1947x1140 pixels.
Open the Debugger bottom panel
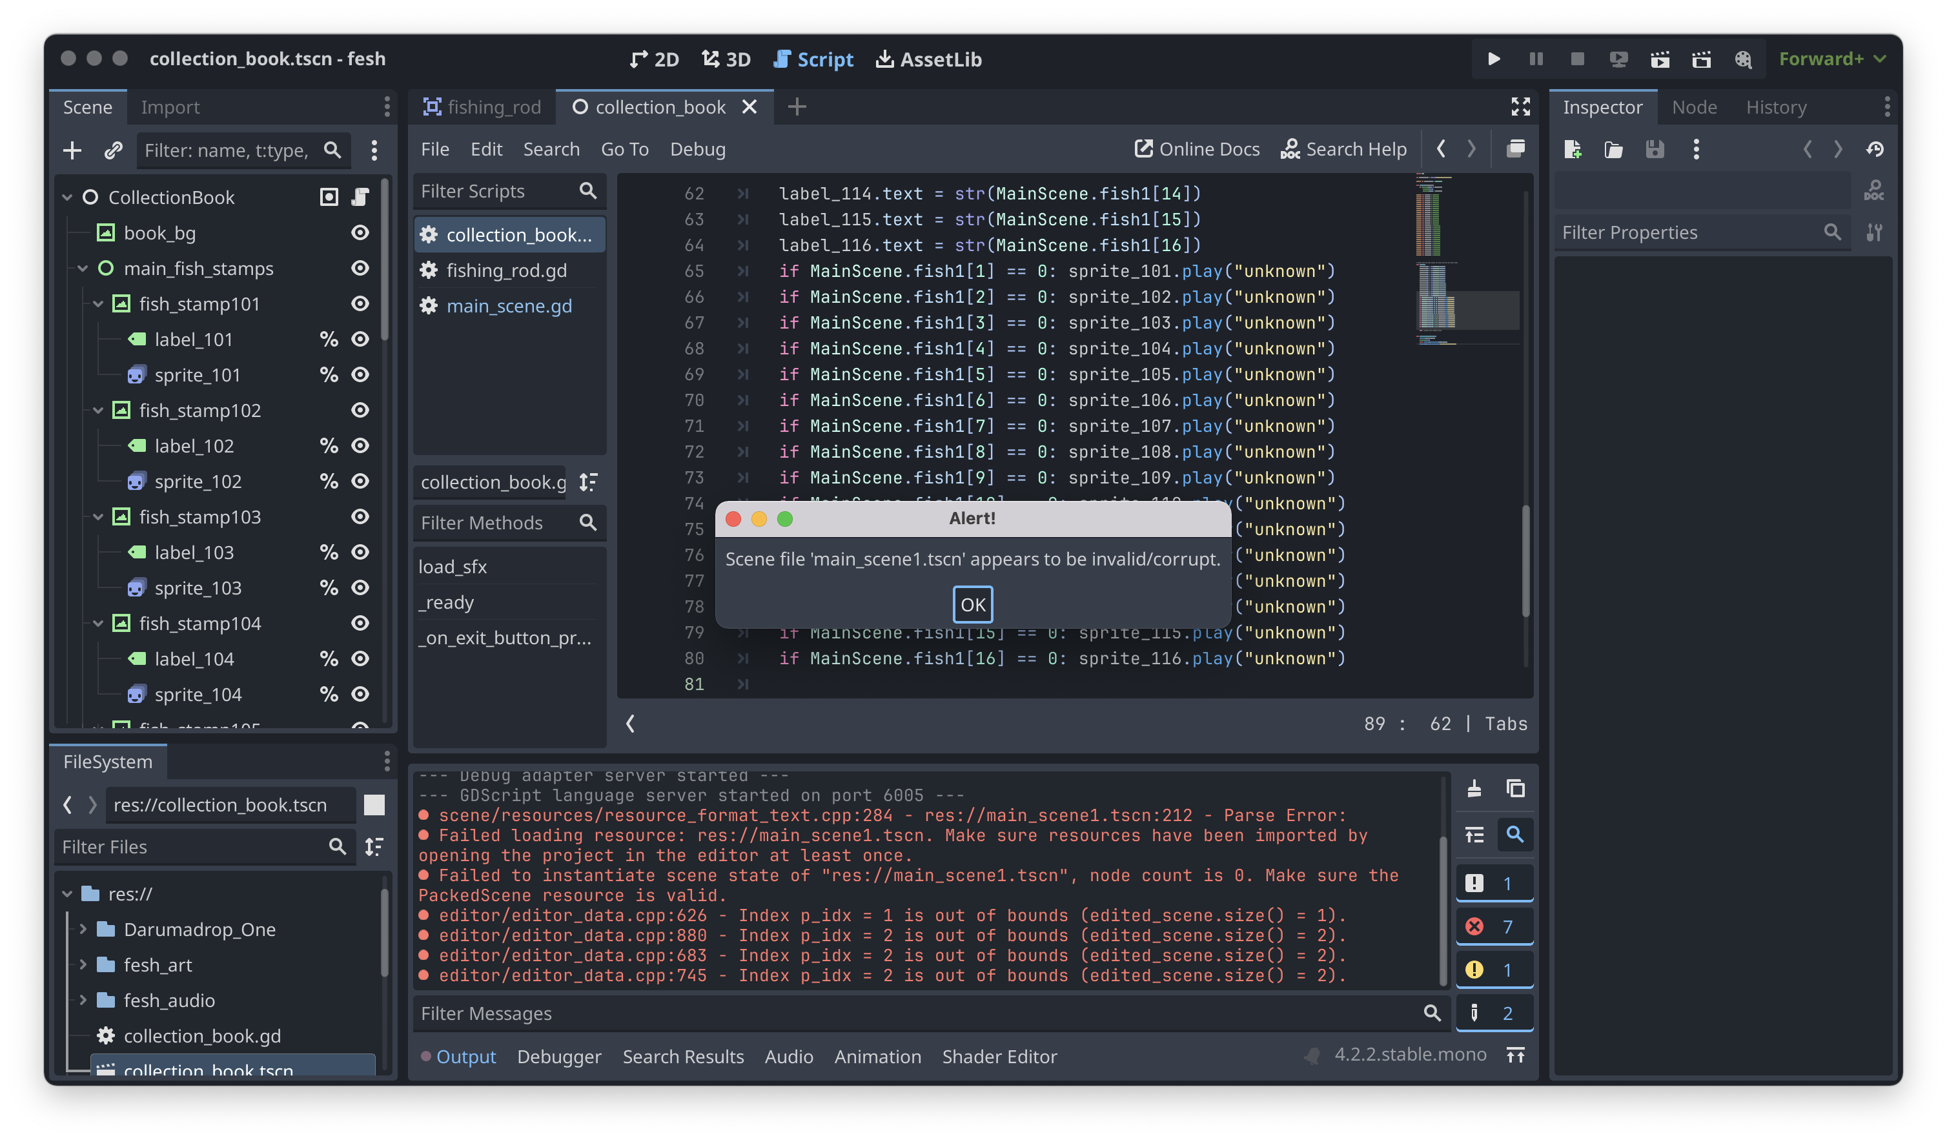tap(558, 1056)
